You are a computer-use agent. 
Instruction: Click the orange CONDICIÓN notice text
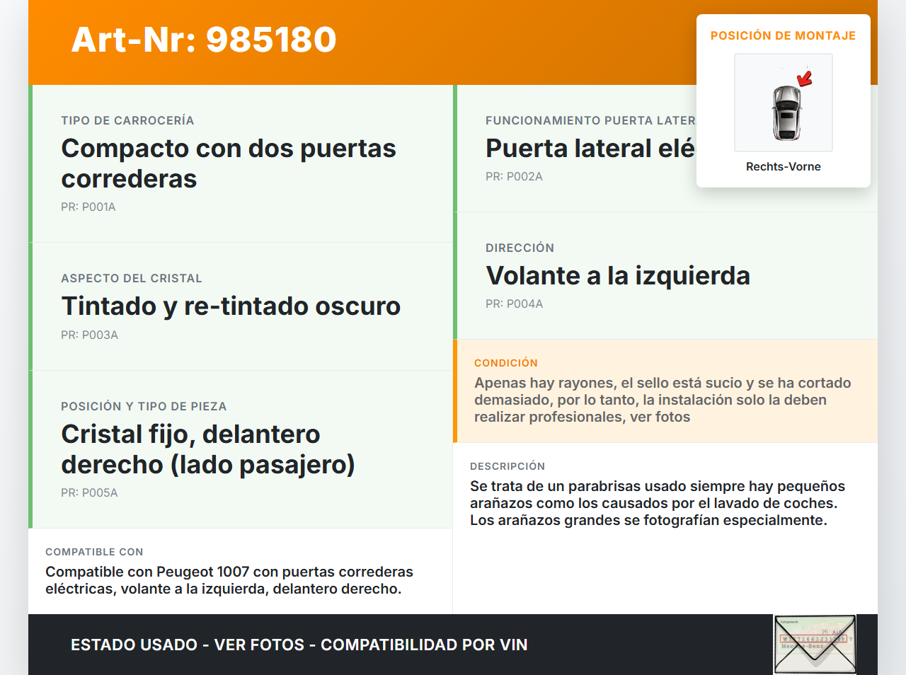pos(662,400)
